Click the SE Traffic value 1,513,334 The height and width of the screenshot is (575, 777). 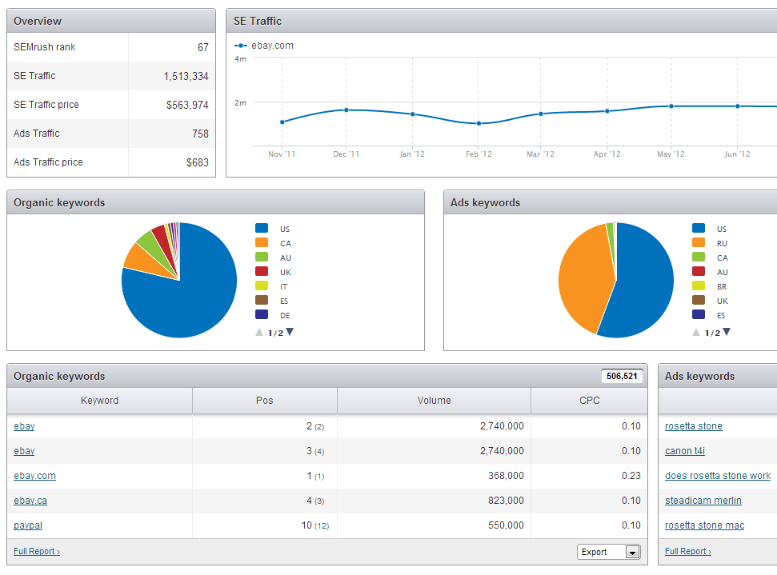click(186, 76)
